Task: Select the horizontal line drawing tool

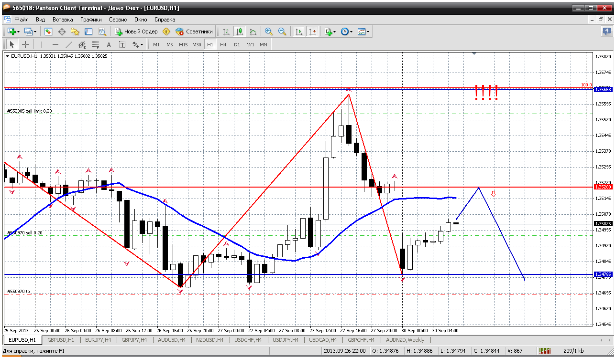Action: pyautogui.click(x=55, y=44)
